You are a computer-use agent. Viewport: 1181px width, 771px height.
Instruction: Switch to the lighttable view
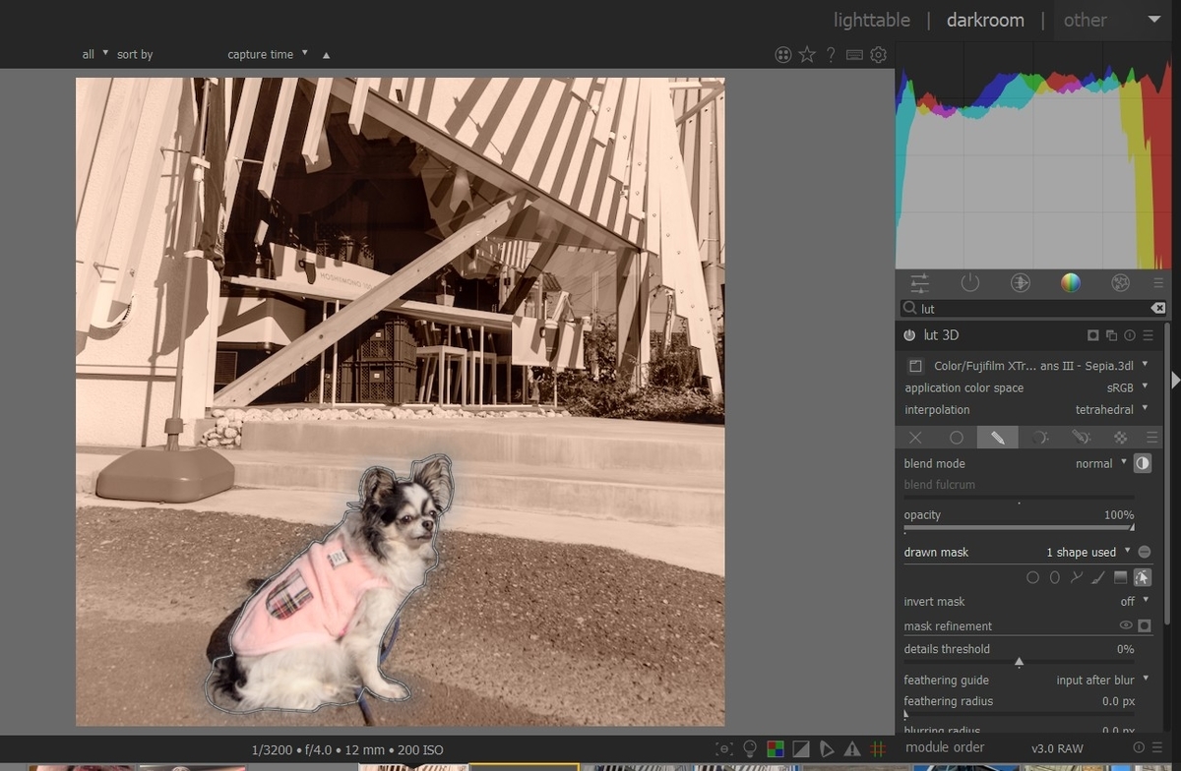pyautogui.click(x=871, y=20)
